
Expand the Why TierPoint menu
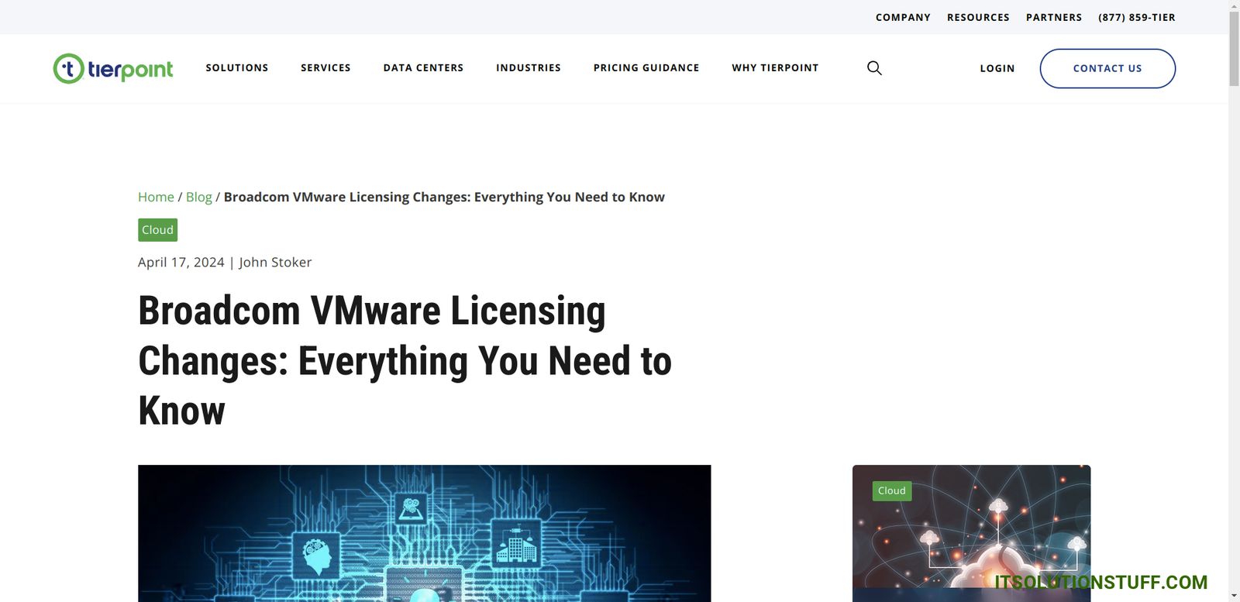(775, 68)
